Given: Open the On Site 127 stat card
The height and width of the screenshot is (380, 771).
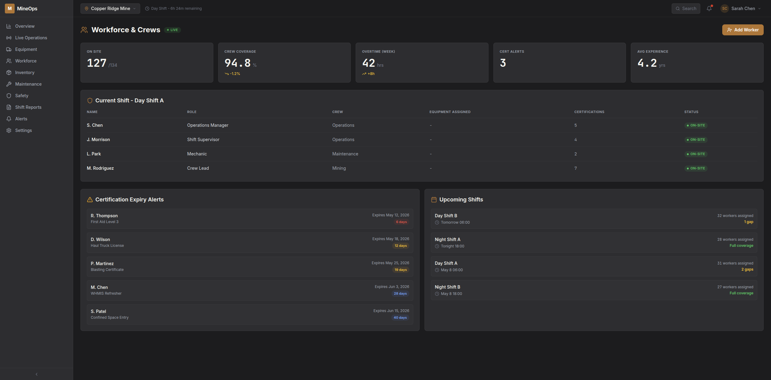Looking at the screenshot, I should coord(147,62).
